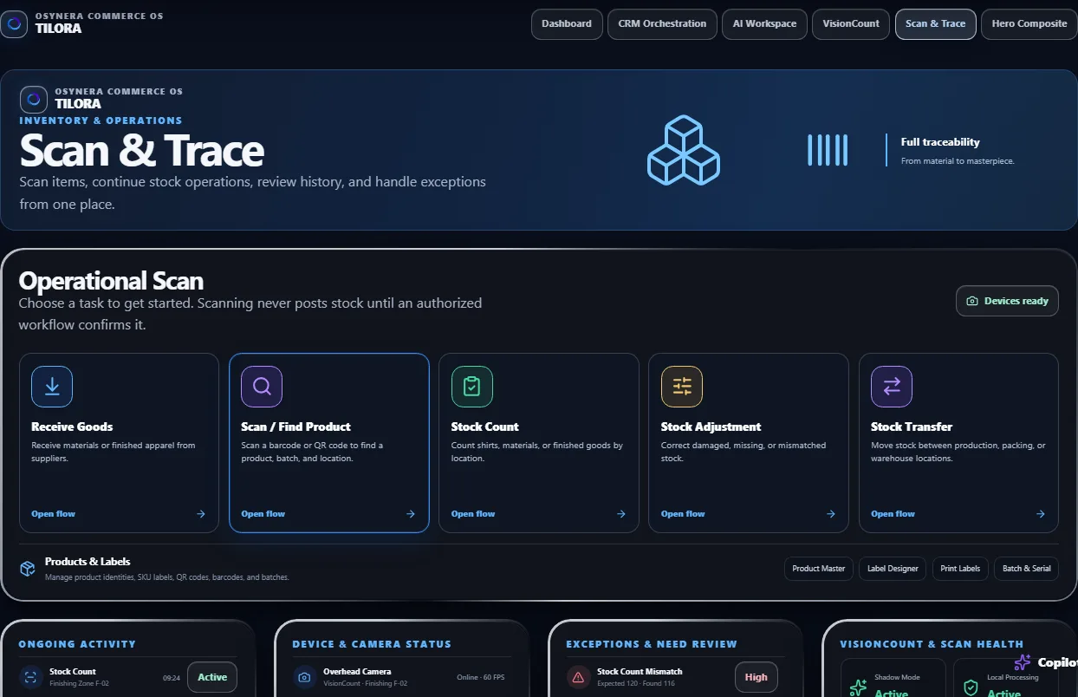Click the Active status badge for Stock Count
This screenshot has width=1078, height=697.
tap(212, 677)
